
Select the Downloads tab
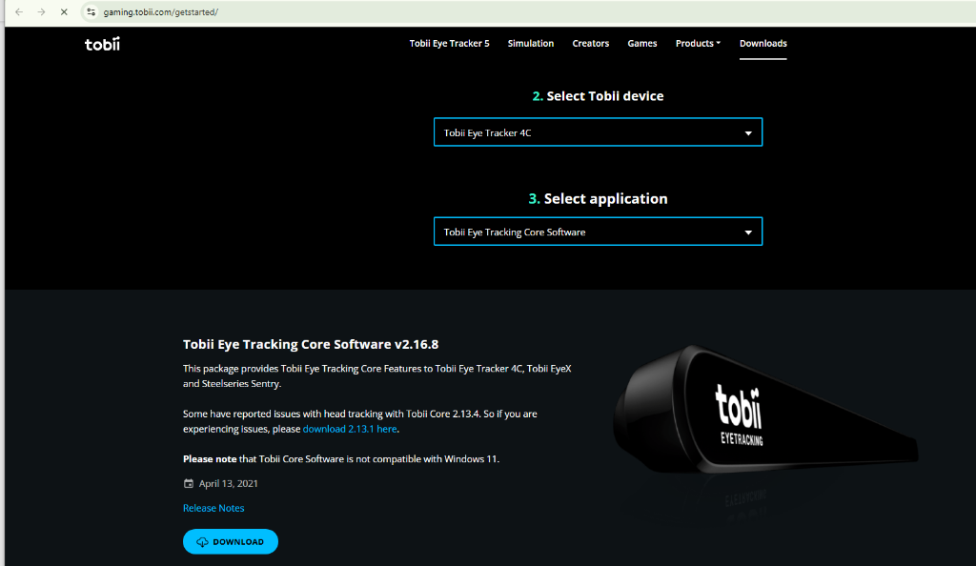[763, 44]
